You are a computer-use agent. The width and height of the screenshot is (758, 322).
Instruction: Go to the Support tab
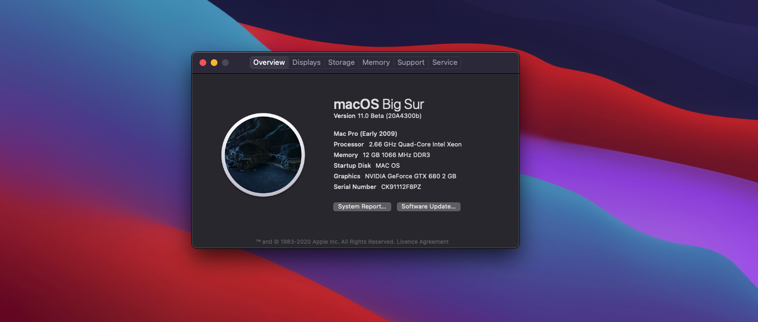pos(411,63)
